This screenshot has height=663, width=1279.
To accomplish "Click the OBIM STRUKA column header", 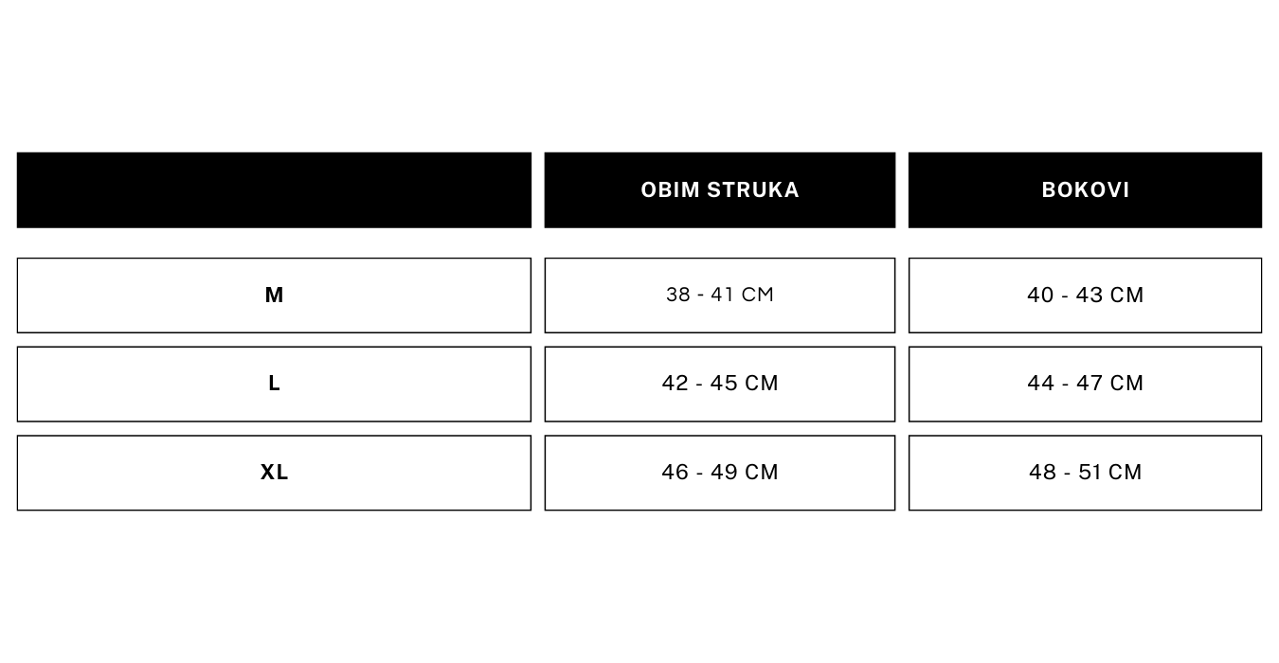I will (720, 190).
